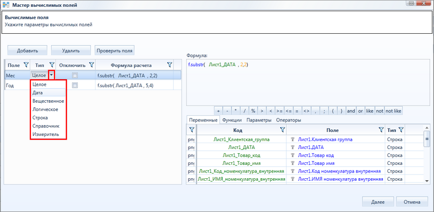The height and width of the screenshot is (212, 434).
Task: Select the formula f.substr( Лист1_ДАТА , 5,4) cell
Action: click(135, 86)
